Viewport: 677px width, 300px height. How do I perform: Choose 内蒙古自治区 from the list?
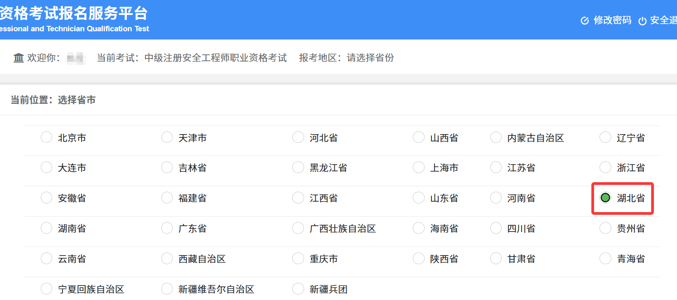(x=495, y=137)
